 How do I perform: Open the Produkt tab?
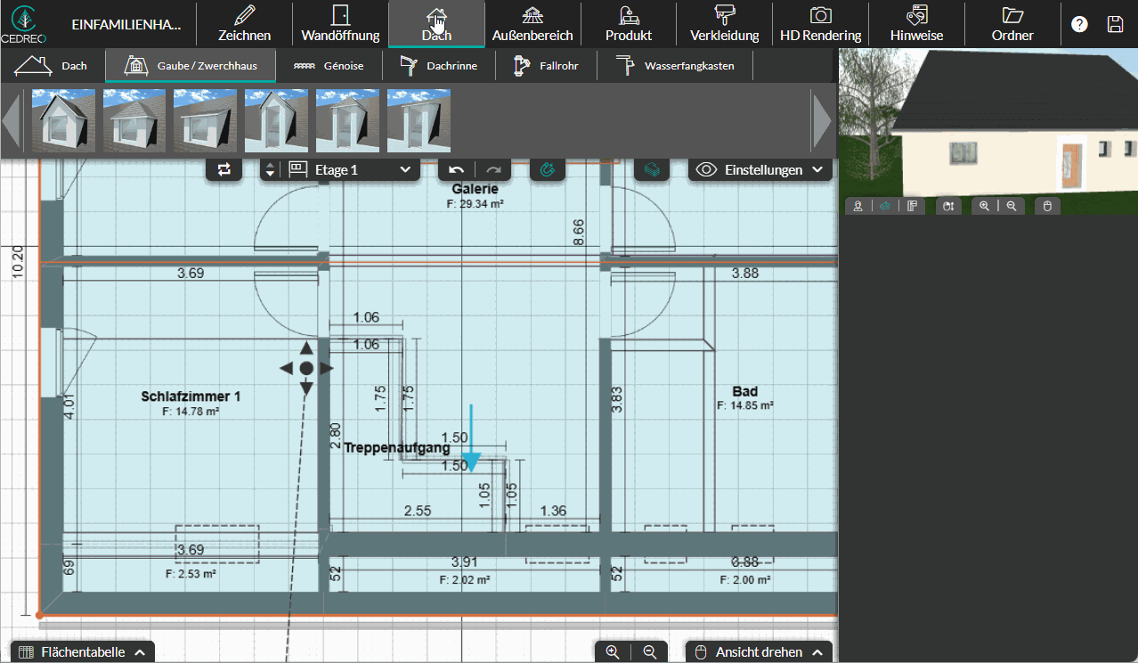pyautogui.click(x=629, y=24)
